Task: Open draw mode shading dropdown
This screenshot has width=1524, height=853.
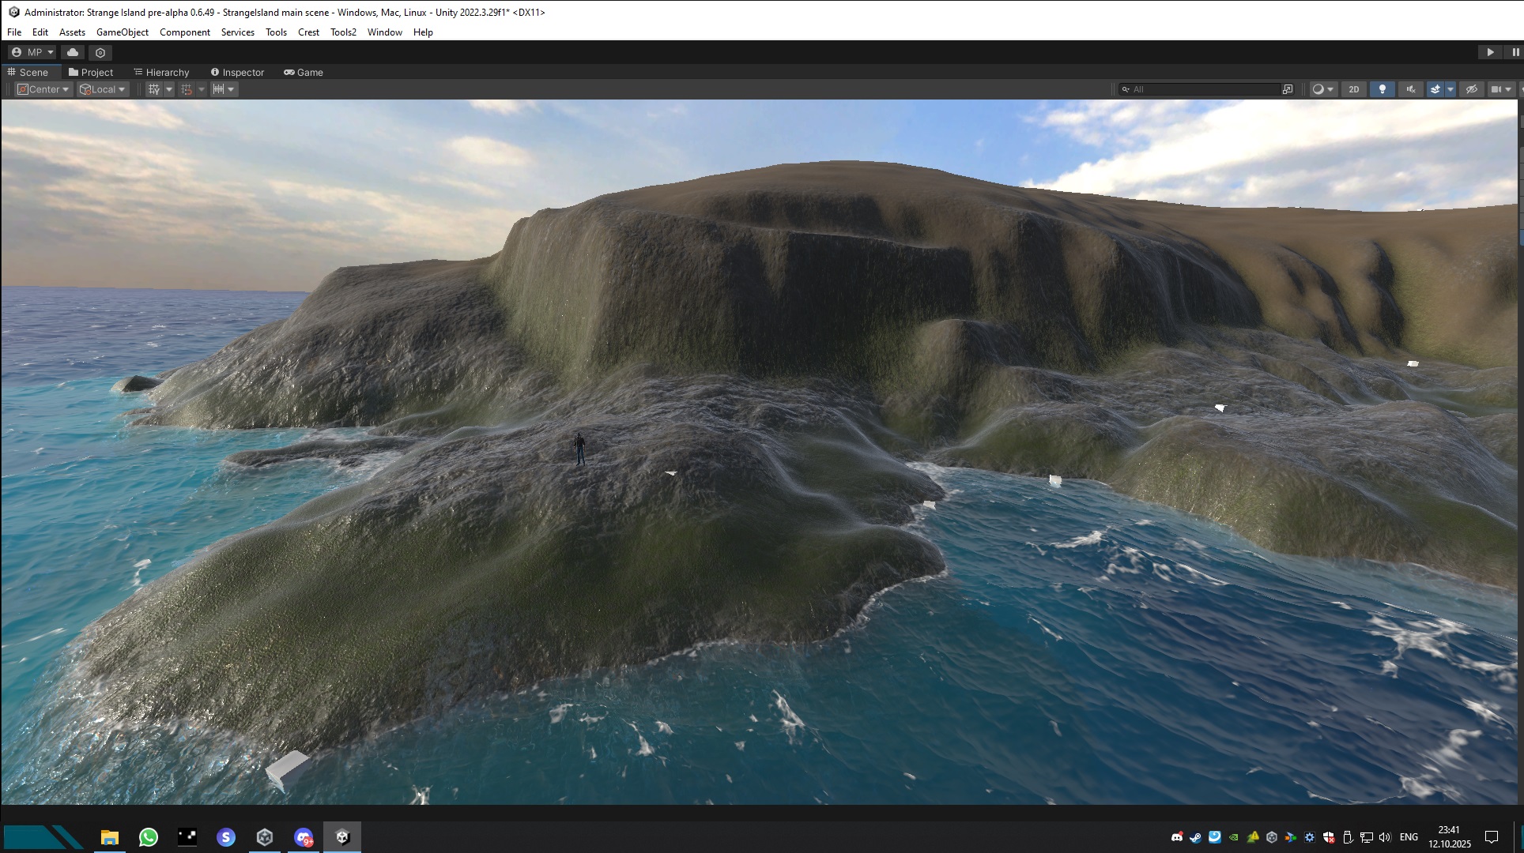Action: tap(1322, 89)
